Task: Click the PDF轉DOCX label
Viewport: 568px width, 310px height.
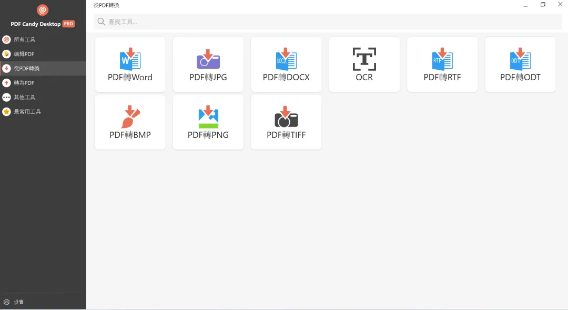Action: [286, 77]
